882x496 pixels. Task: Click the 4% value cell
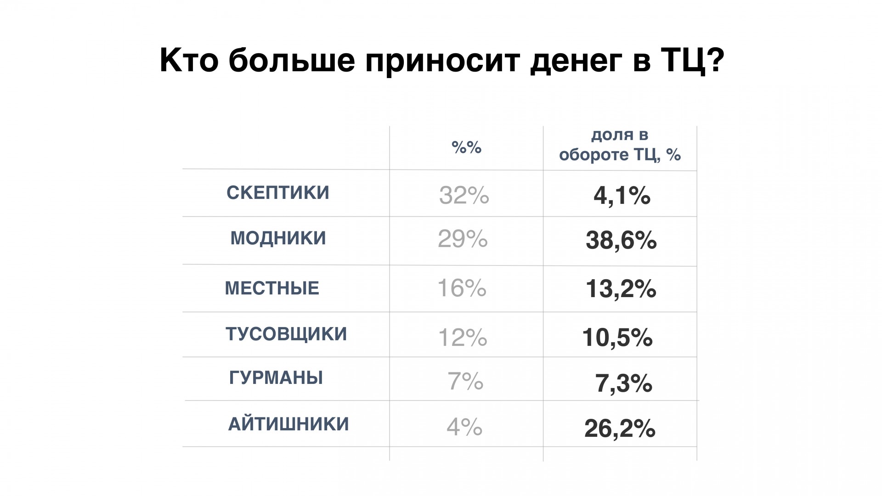click(464, 428)
